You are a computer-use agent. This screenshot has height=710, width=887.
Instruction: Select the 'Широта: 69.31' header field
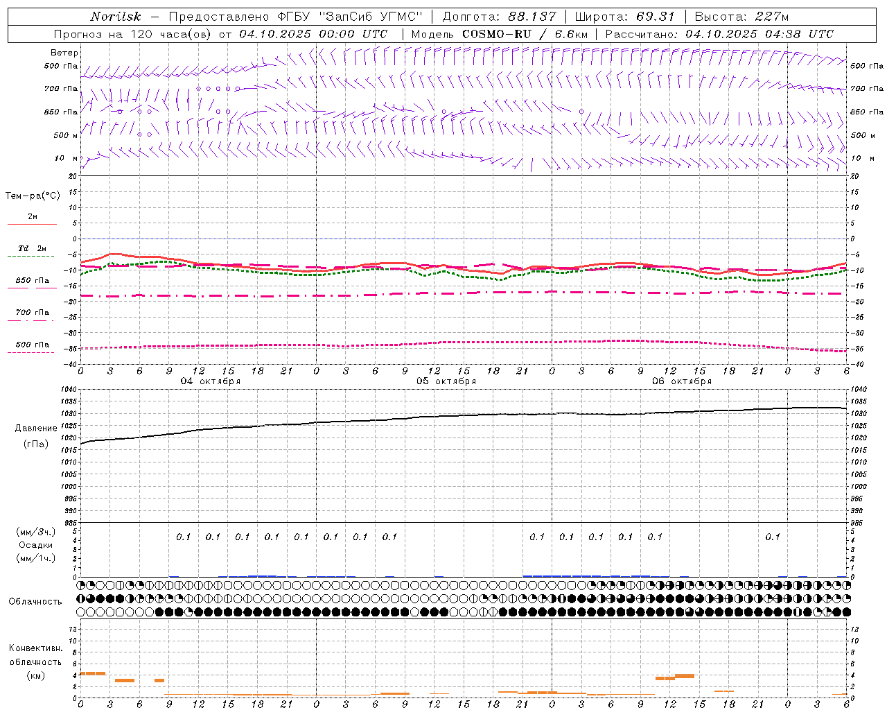624,17
